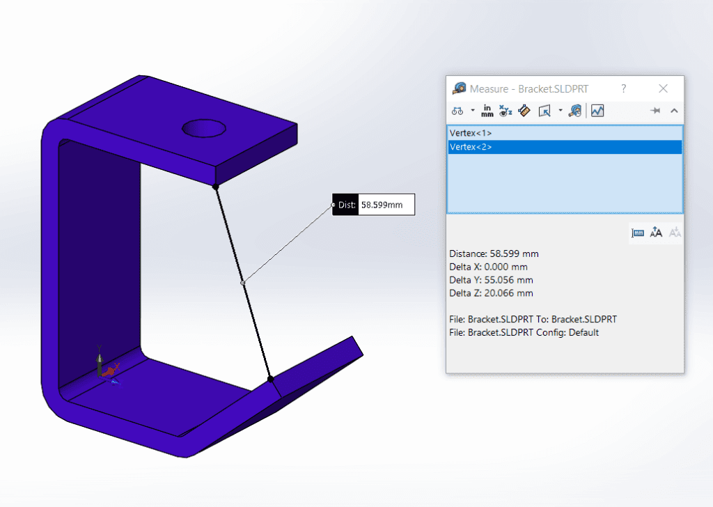713x507 pixels.
Task: Click the Quick Measure mm icon
Action: [638, 232]
